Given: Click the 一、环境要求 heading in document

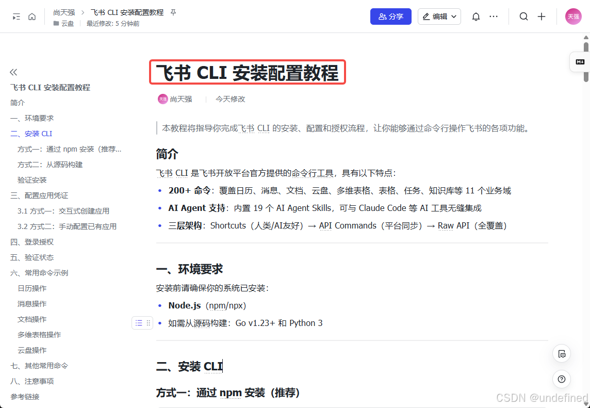Looking at the screenshot, I should point(189,269).
